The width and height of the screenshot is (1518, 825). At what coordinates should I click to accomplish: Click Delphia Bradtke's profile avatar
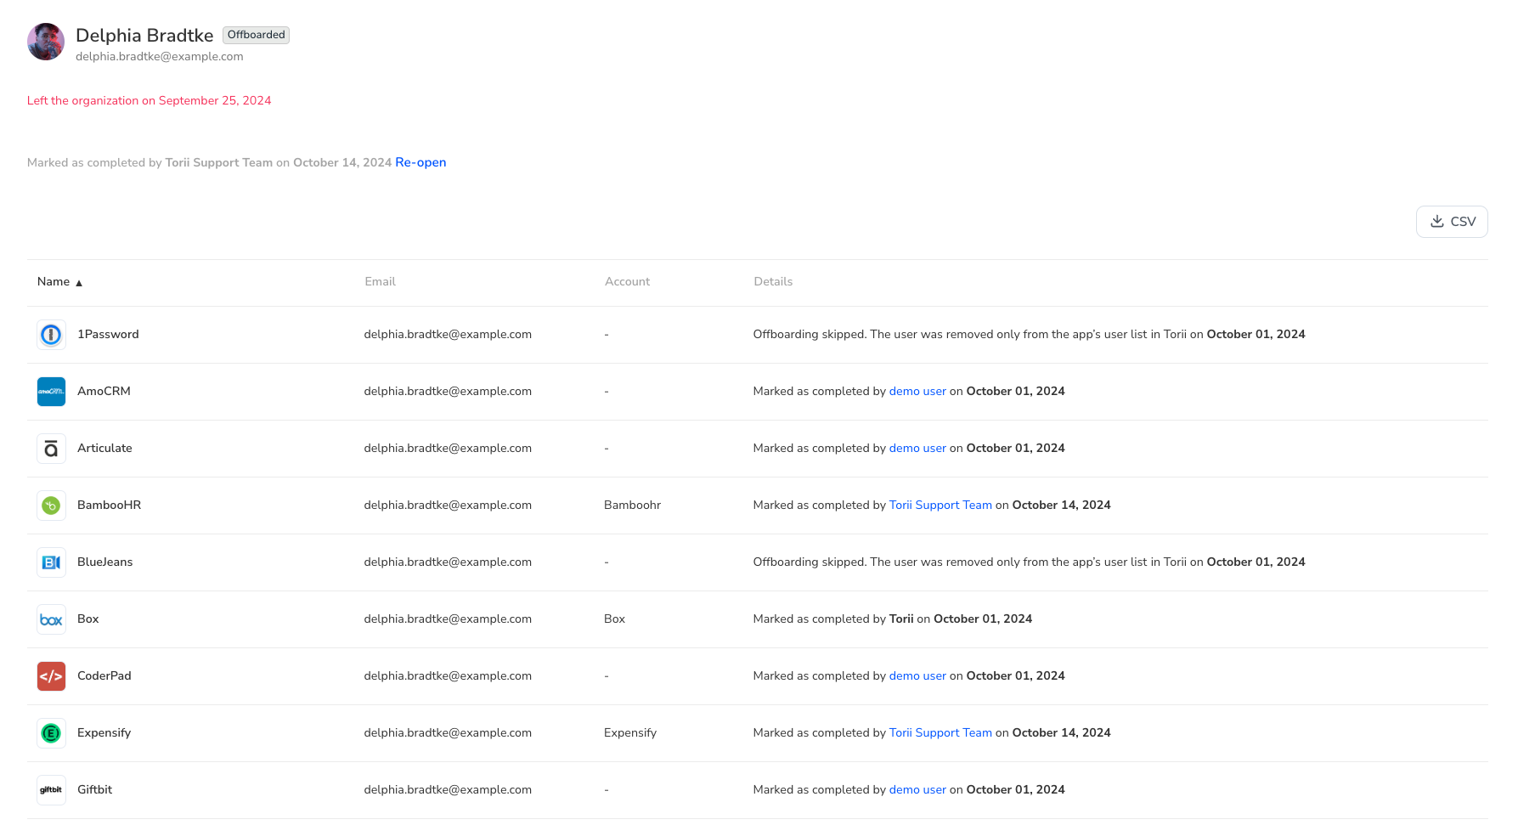pos(46,42)
